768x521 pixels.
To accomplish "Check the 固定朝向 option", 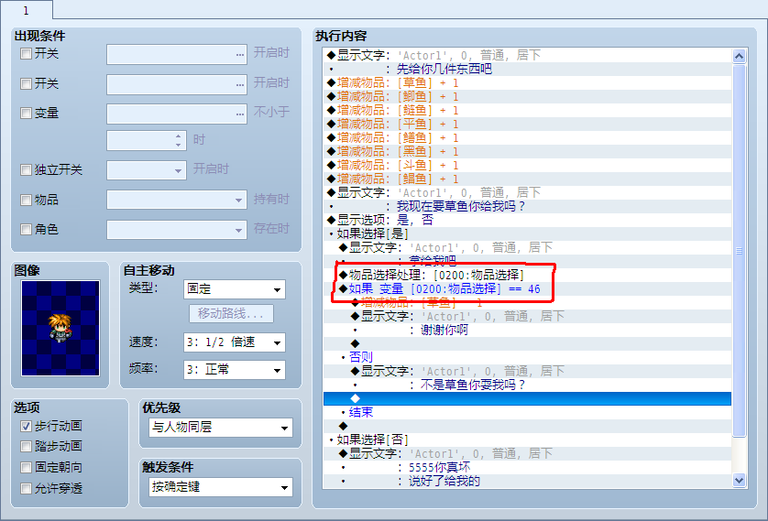I will [26, 467].
